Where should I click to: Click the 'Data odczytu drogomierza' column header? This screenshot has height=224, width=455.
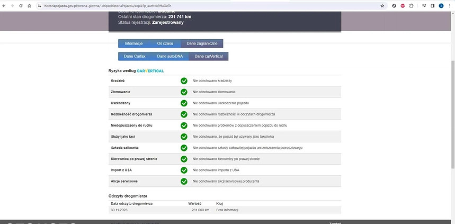132,204
